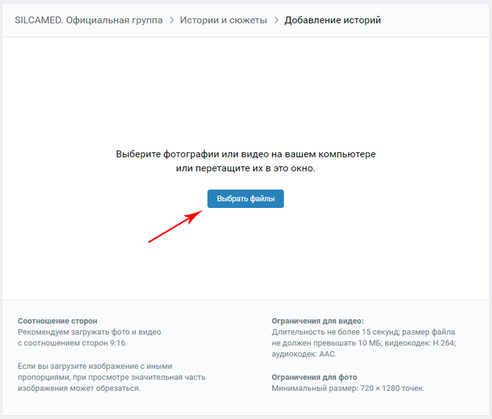
Task: Click the chevron before Добавление историй
Action: tap(276, 21)
